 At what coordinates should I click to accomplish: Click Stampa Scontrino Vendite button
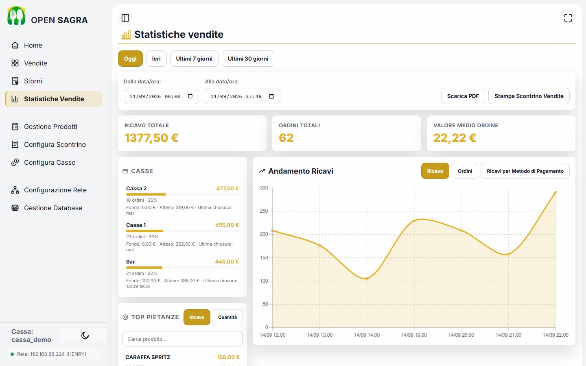coord(529,96)
